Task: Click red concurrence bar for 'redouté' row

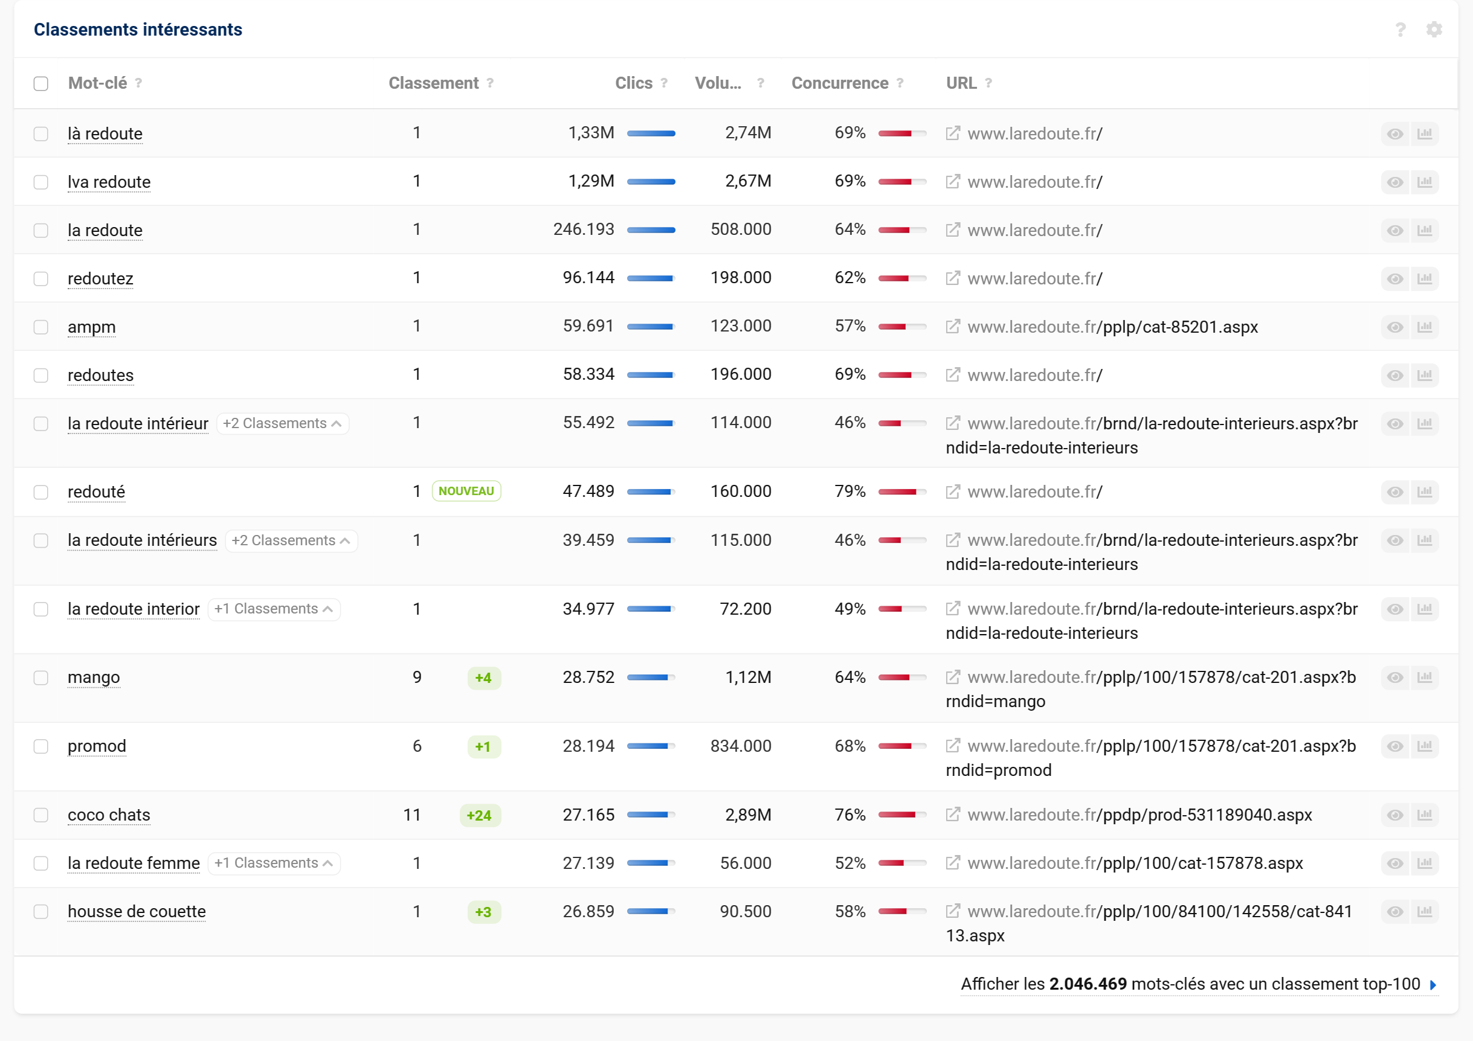Action: [x=902, y=492]
